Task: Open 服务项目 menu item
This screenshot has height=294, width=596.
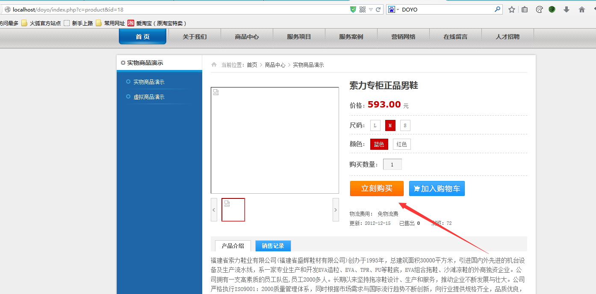Action: (299, 37)
